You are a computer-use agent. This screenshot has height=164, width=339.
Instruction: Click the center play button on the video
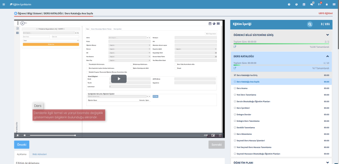coord(119,79)
